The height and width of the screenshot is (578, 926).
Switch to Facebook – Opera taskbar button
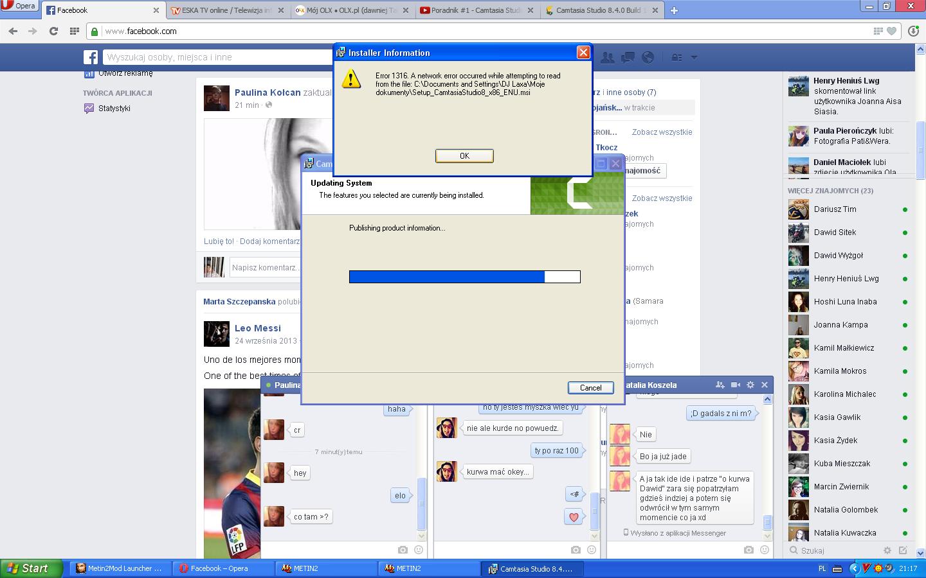(x=223, y=568)
